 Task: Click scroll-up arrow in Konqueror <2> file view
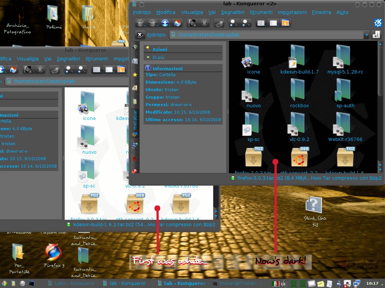point(380,44)
